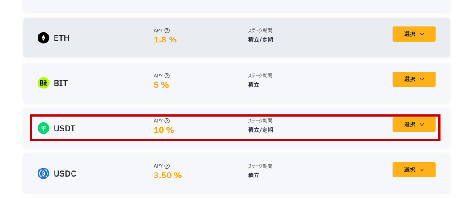This screenshot has height=198, width=458.
Task: Click APY info icon in USDC row
Action: [x=167, y=166]
